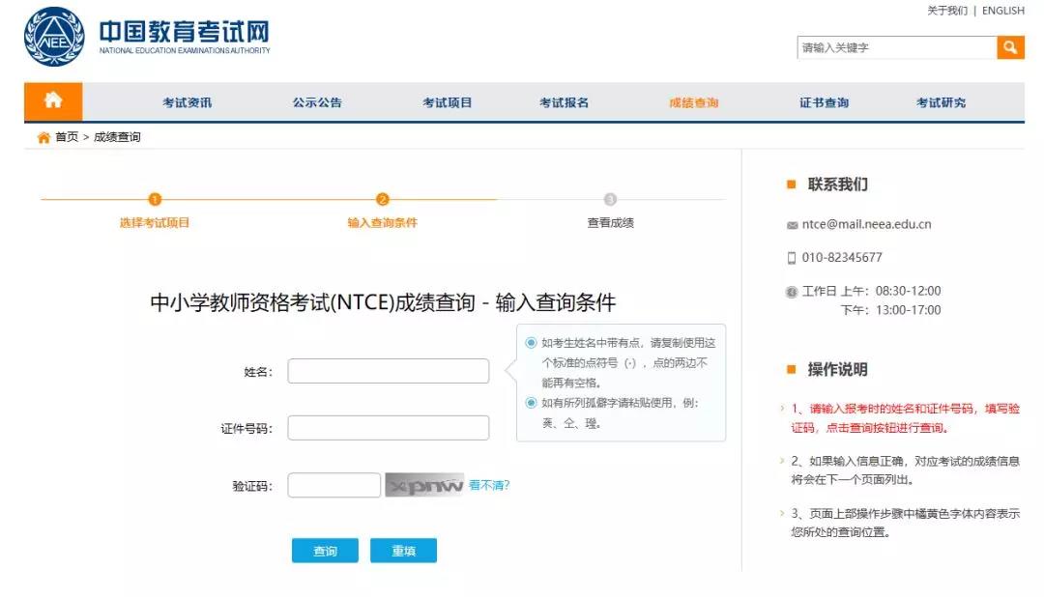Click the 看不清? captcha refresh link
Image resolution: width=1044 pixels, height=597 pixels.
pyautogui.click(x=491, y=484)
